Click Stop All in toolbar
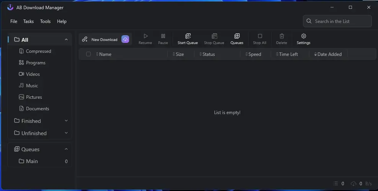The image size is (378, 191). coord(260,39)
